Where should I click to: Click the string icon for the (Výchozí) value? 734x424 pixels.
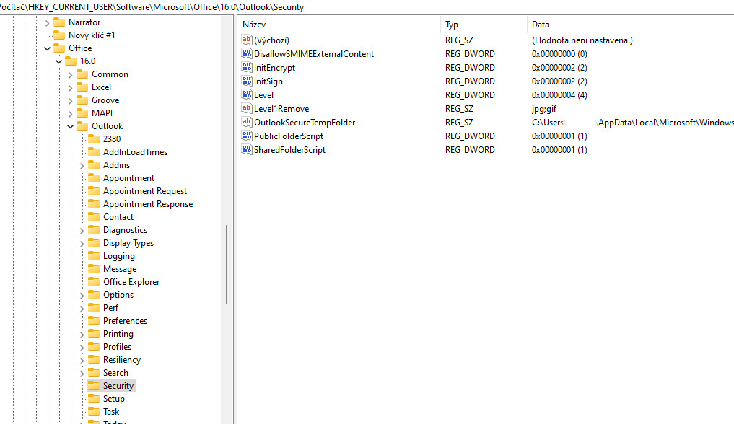pyautogui.click(x=247, y=40)
